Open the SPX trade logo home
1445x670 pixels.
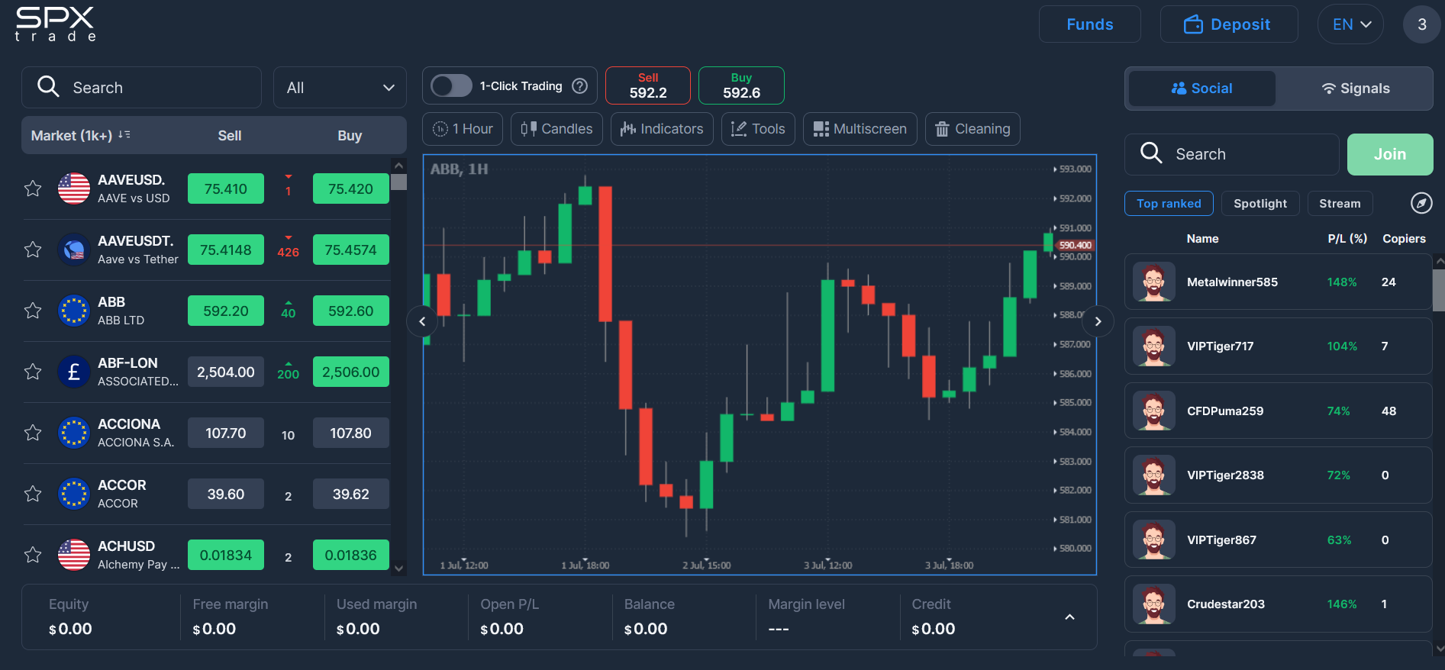click(x=55, y=24)
